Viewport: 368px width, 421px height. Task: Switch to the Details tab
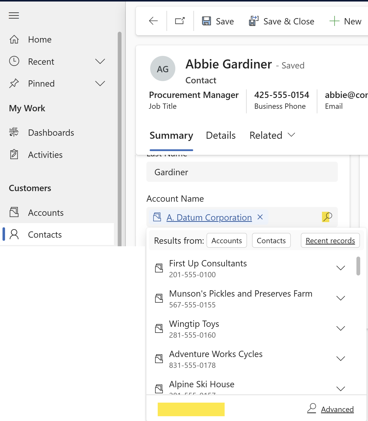click(x=221, y=135)
